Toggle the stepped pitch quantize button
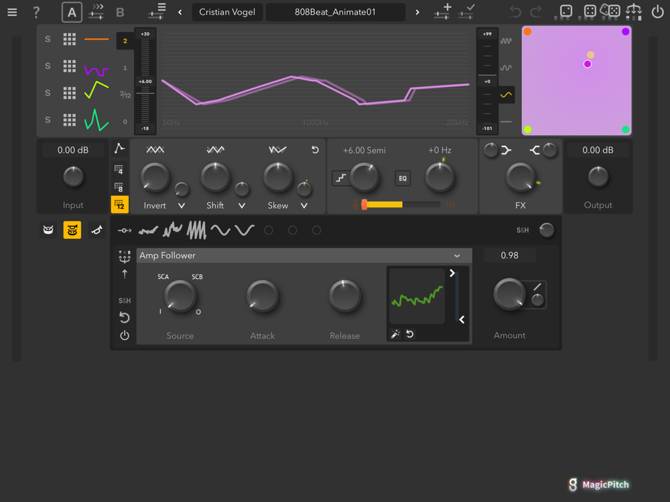This screenshot has height=502, width=670. pos(340,178)
